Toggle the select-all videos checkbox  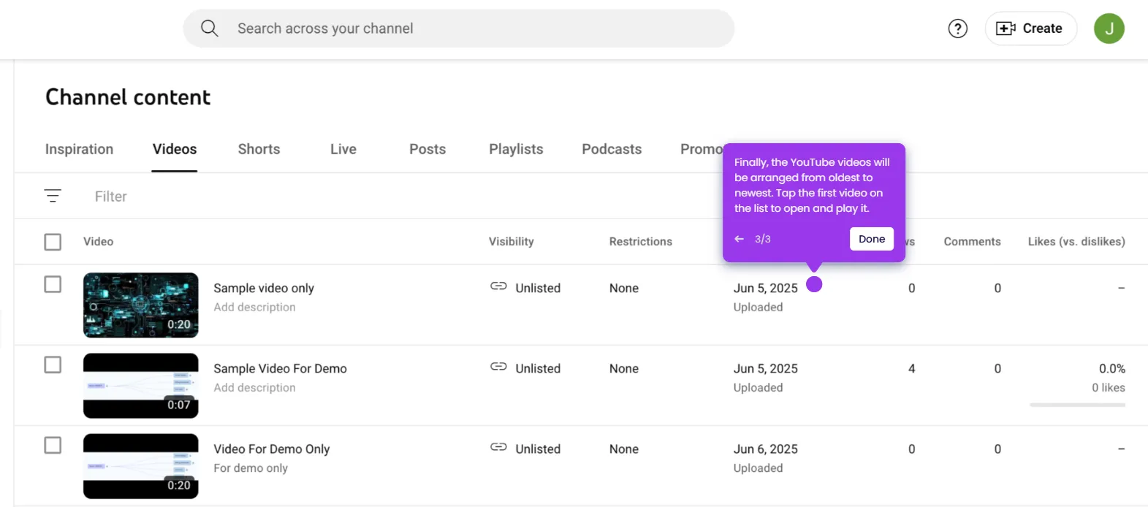tap(53, 242)
